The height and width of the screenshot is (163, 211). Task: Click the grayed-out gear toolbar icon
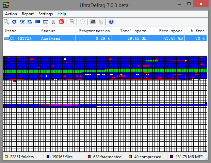[82, 22]
